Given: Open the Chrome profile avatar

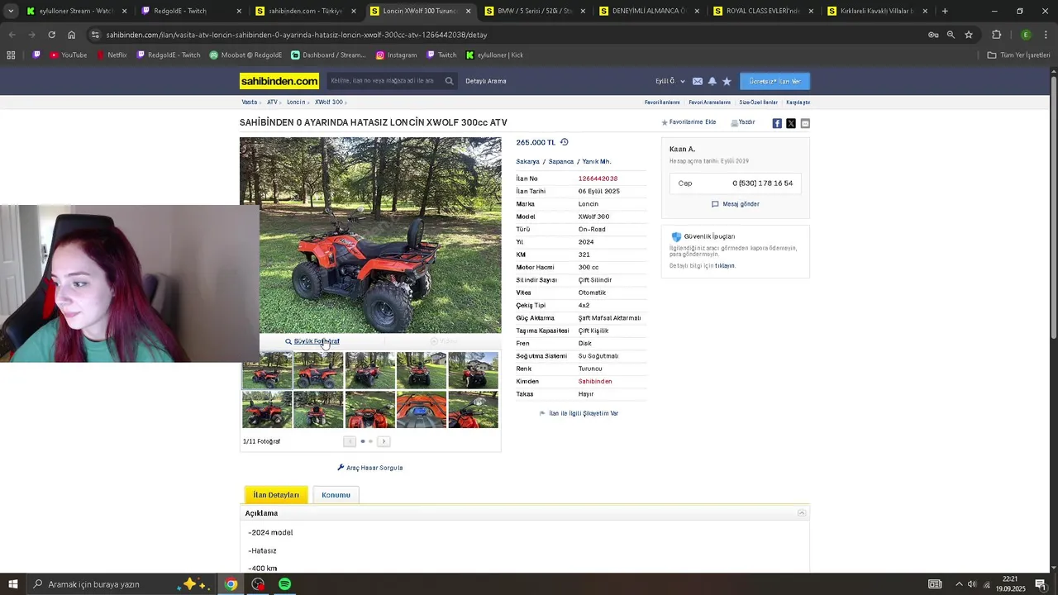Looking at the screenshot, I should 1026,35.
